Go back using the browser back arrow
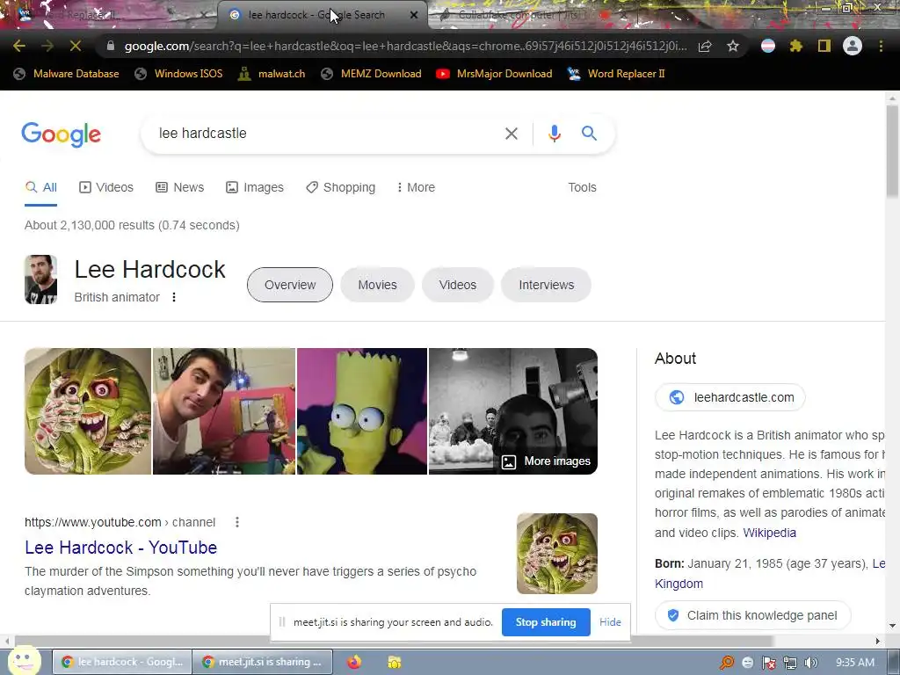The height and width of the screenshot is (675, 900). pos(19,46)
